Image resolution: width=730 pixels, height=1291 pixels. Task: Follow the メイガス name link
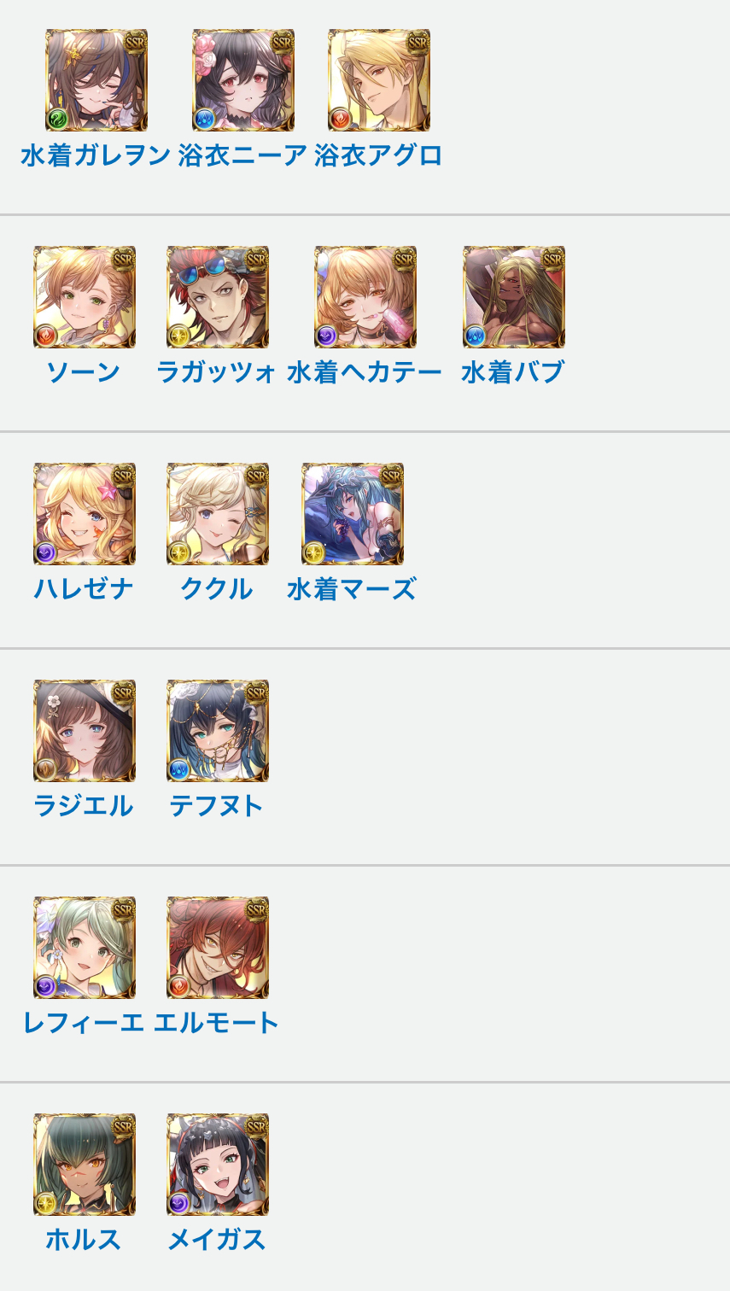tap(217, 1239)
